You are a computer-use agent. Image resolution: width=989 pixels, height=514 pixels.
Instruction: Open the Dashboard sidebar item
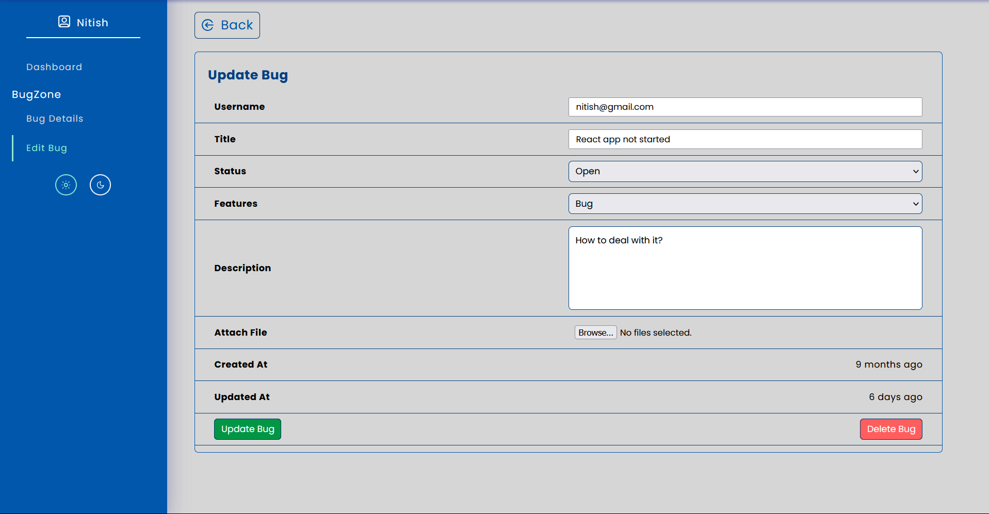pos(54,67)
